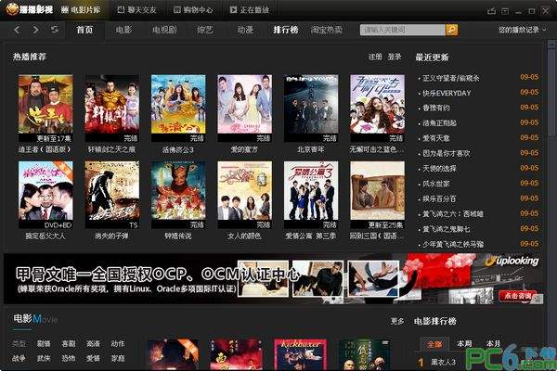Screen dimensions: 557x371
Task: Go forward using the right arrow icon
Action: (35, 30)
